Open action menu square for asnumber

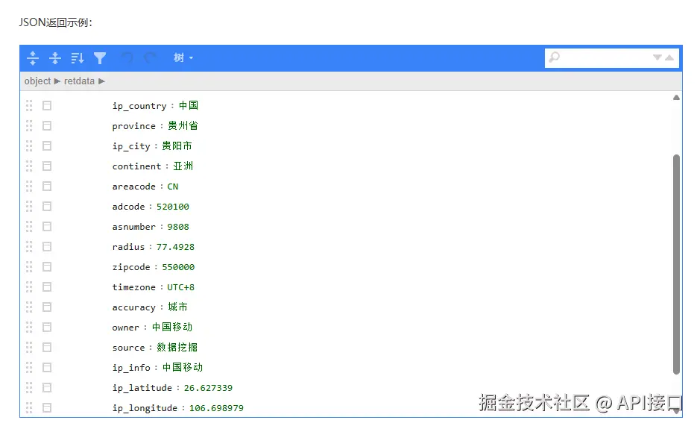tap(47, 227)
